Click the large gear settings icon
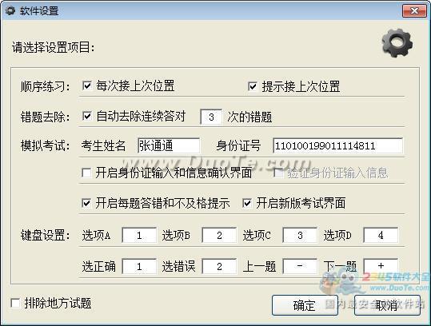This screenshot has height=326, width=431. click(x=397, y=43)
